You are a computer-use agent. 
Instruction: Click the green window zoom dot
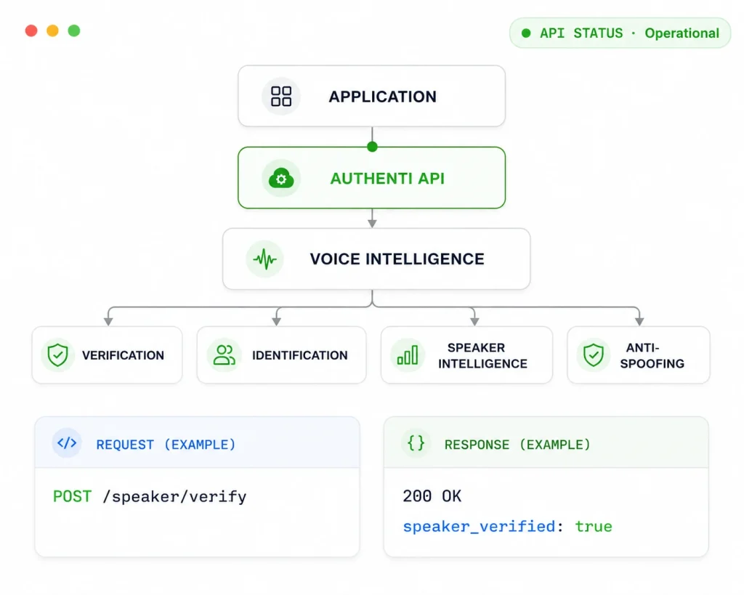pyautogui.click(x=74, y=31)
